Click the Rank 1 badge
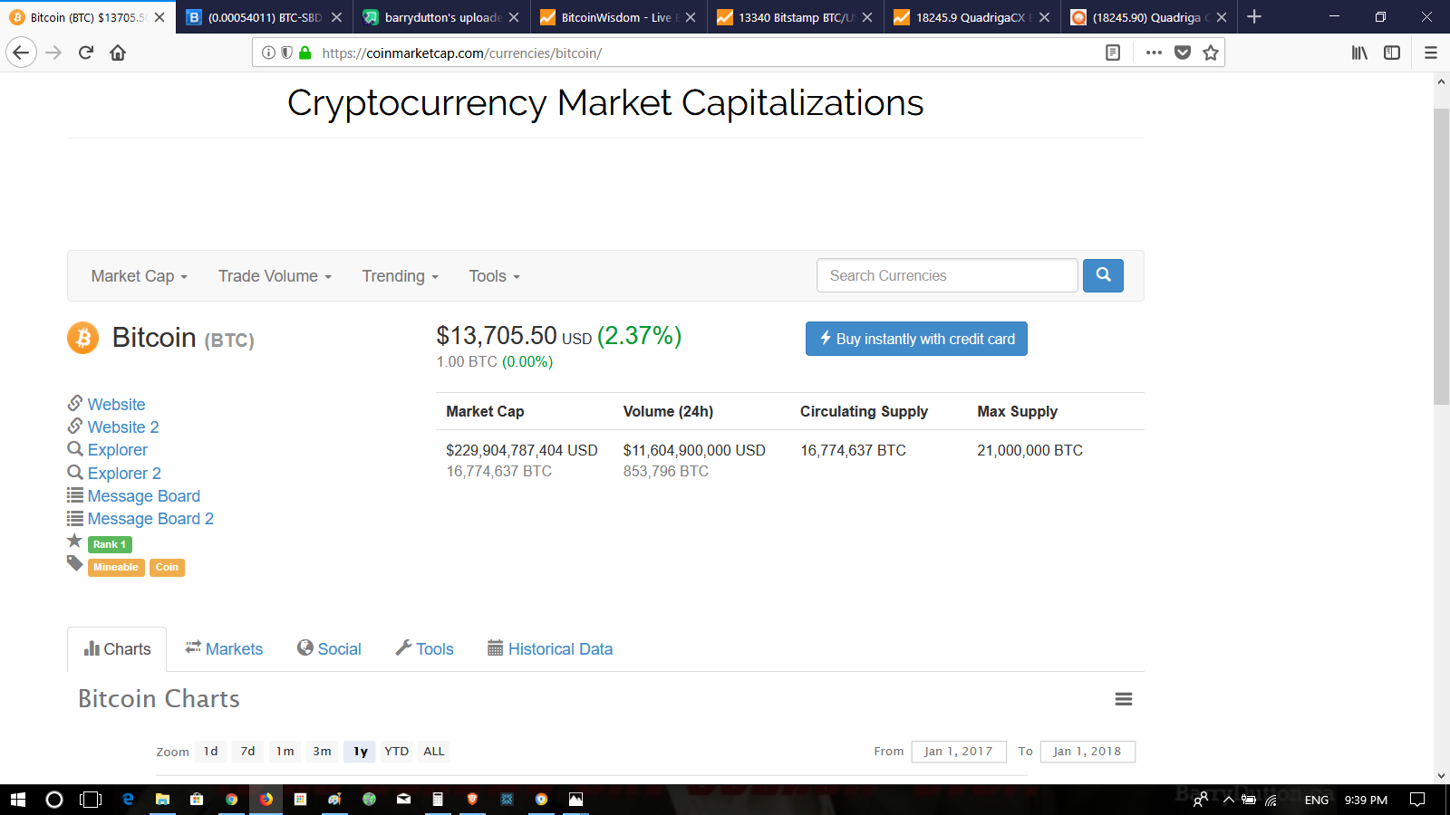Viewport: 1450px width, 815px height. tap(110, 544)
